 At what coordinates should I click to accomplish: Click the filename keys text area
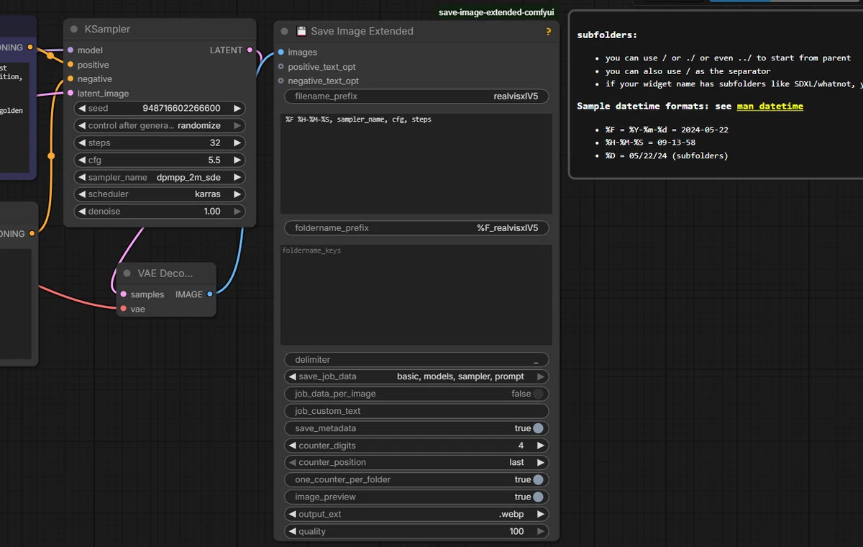coord(416,163)
